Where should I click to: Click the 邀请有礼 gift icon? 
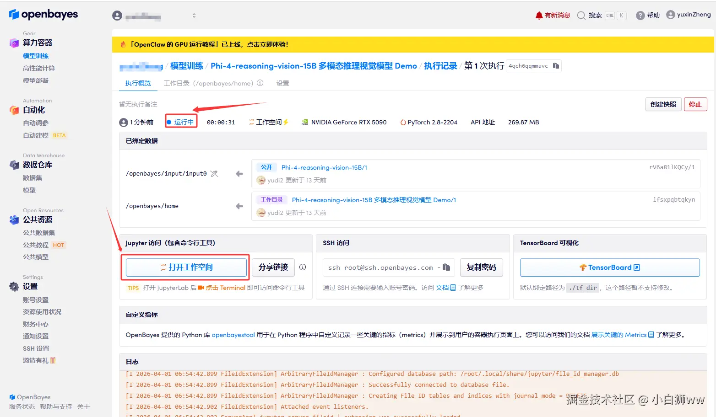click(53, 360)
